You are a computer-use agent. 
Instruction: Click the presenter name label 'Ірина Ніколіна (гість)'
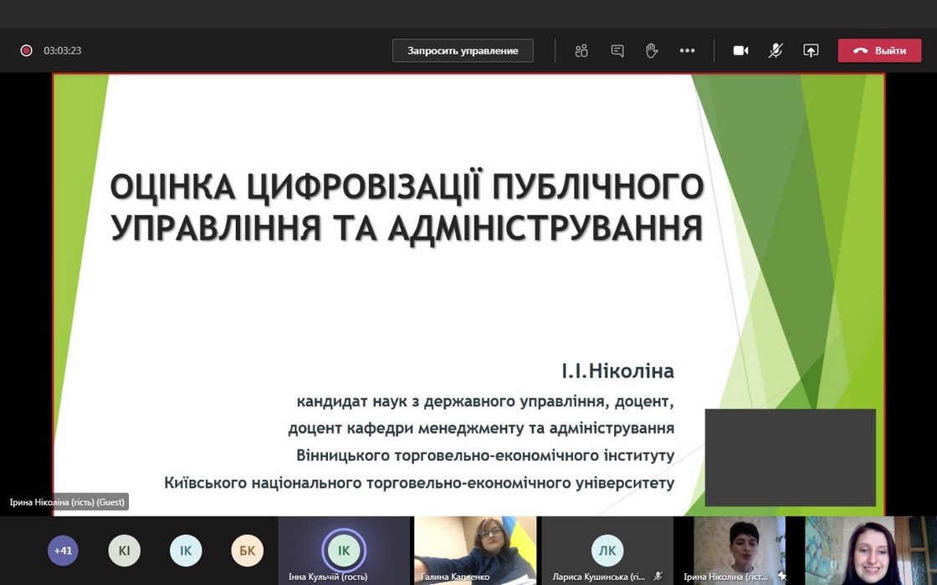coord(67,502)
